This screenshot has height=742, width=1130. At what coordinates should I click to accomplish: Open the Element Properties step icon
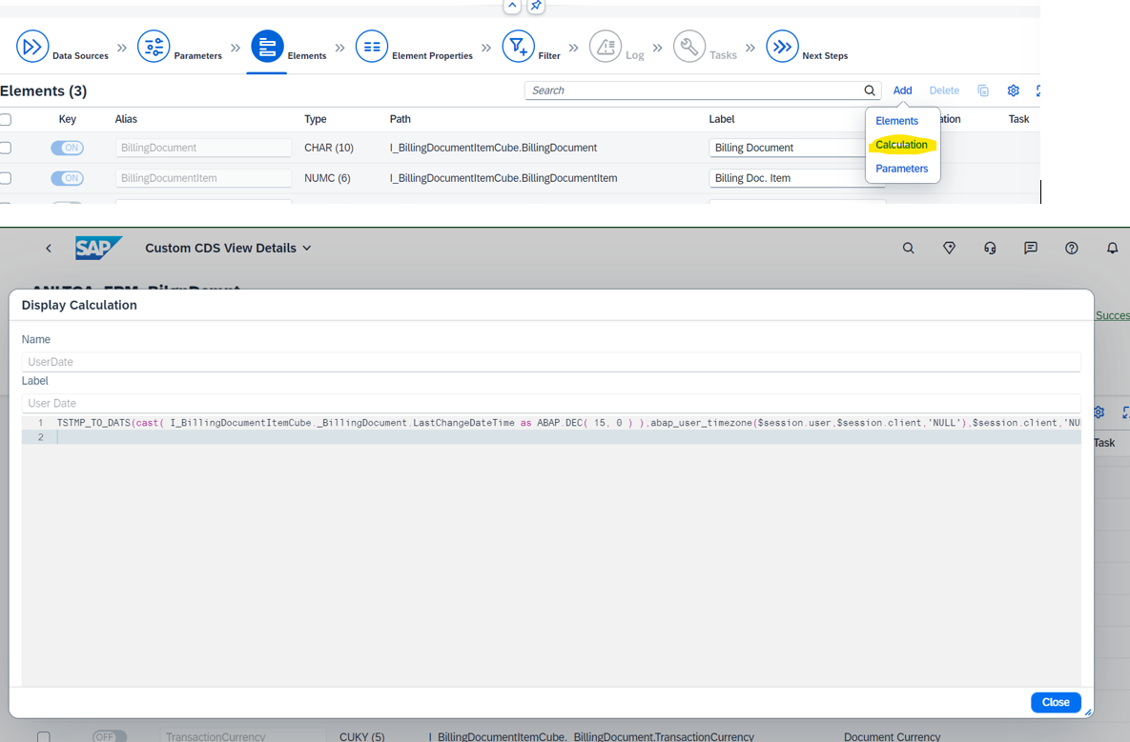click(372, 47)
